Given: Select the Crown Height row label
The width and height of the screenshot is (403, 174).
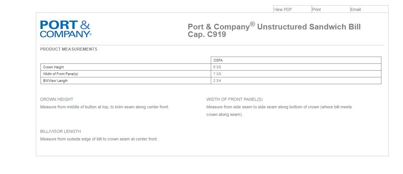Looking at the screenshot, I should click(53, 67).
